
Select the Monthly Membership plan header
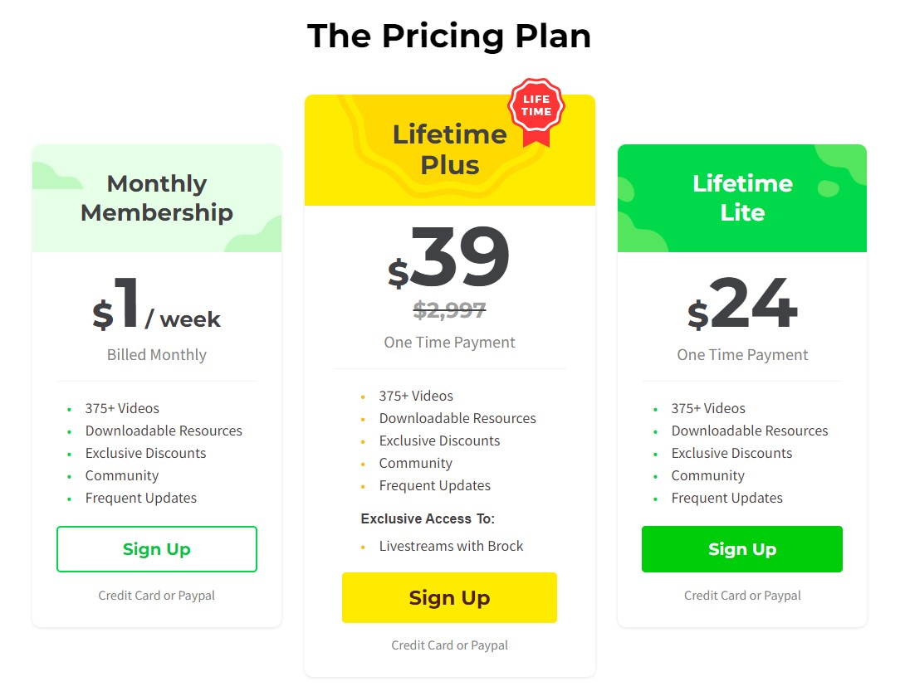(x=157, y=197)
